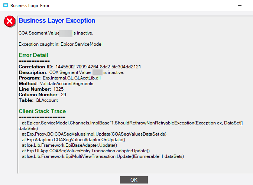Viewport: 253px width, 185px height.
Task: Click the top 'COA Segment Value is inactive' message
Action: [x=56, y=33]
